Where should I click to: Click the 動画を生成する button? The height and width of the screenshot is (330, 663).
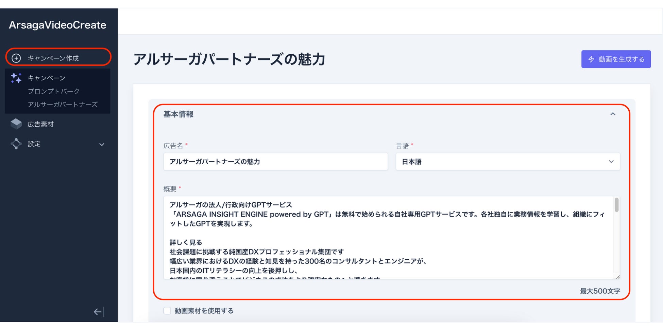[x=616, y=59]
